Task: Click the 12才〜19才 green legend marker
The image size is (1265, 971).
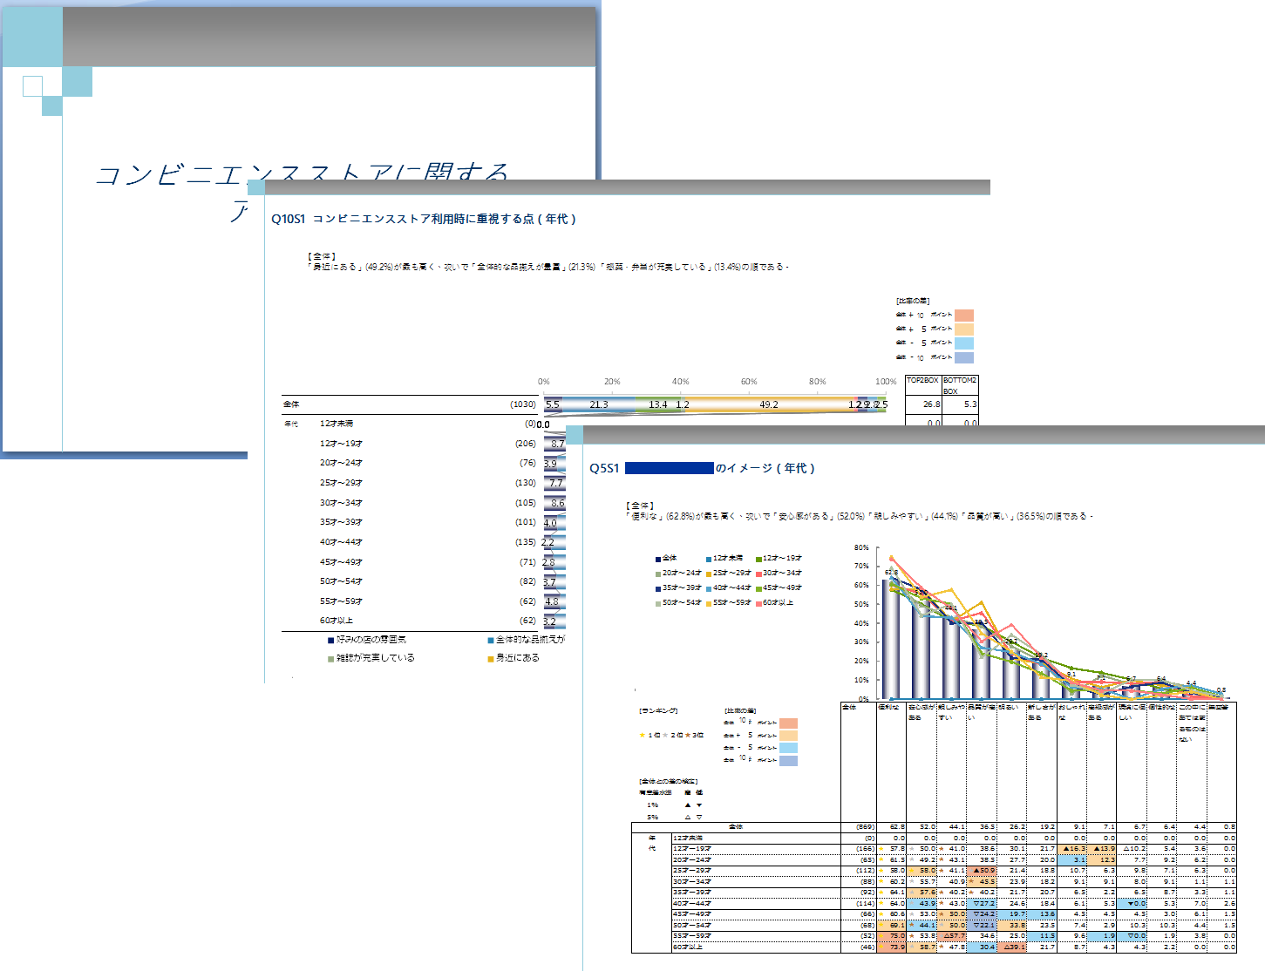Action: pyautogui.click(x=759, y=559)
